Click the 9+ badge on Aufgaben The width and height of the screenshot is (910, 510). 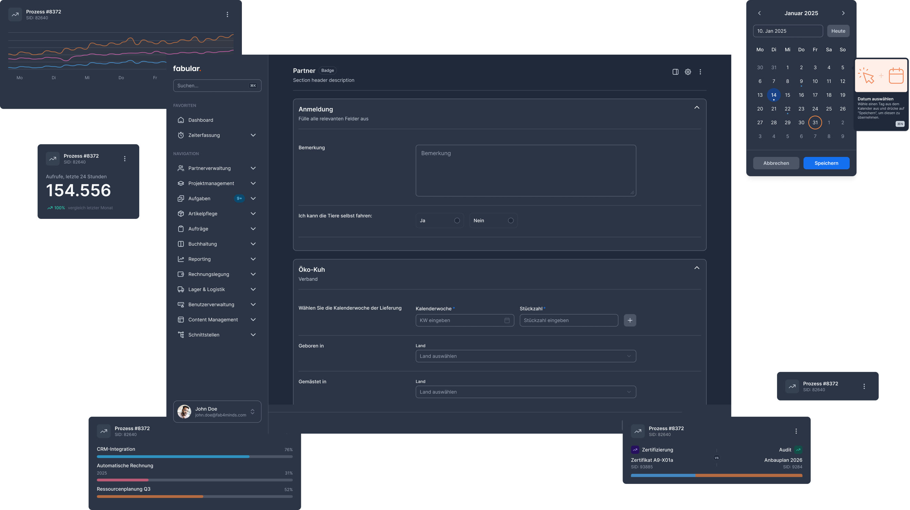tap(239, 199)
